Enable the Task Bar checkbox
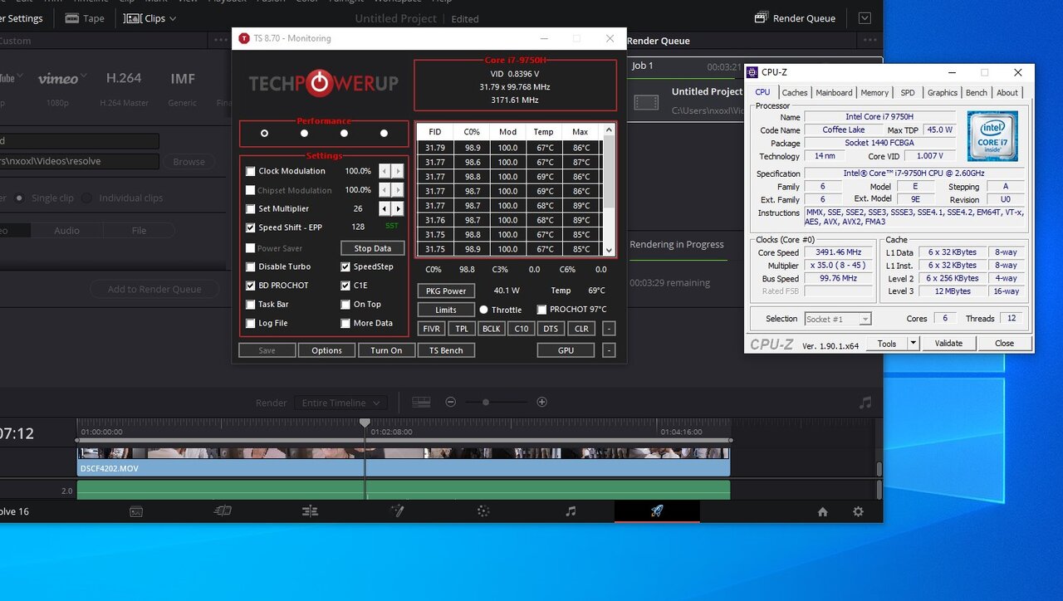The height and width of the screenshot is (601, 1063). click(251, 305)
